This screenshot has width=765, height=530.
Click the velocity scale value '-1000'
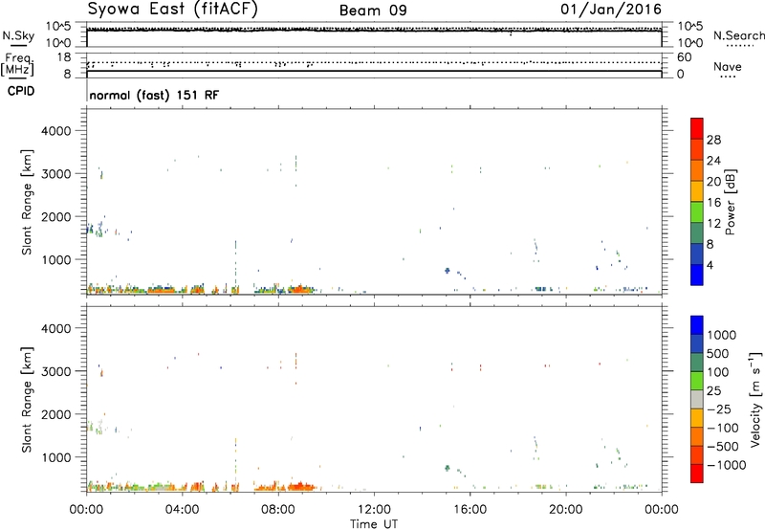pyautogui.click(x=727, y=465)
